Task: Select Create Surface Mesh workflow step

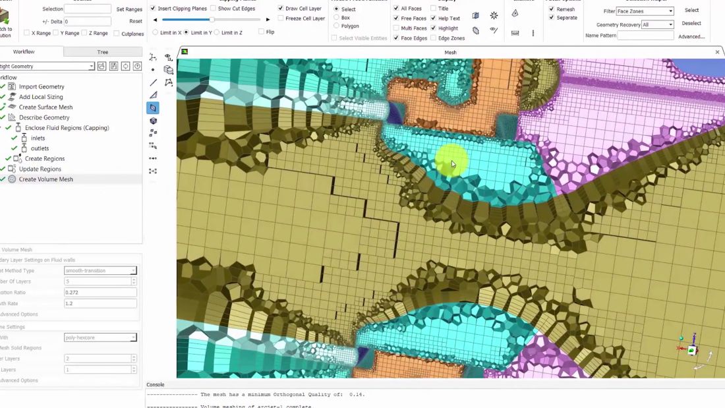Action: click(45, 107)
